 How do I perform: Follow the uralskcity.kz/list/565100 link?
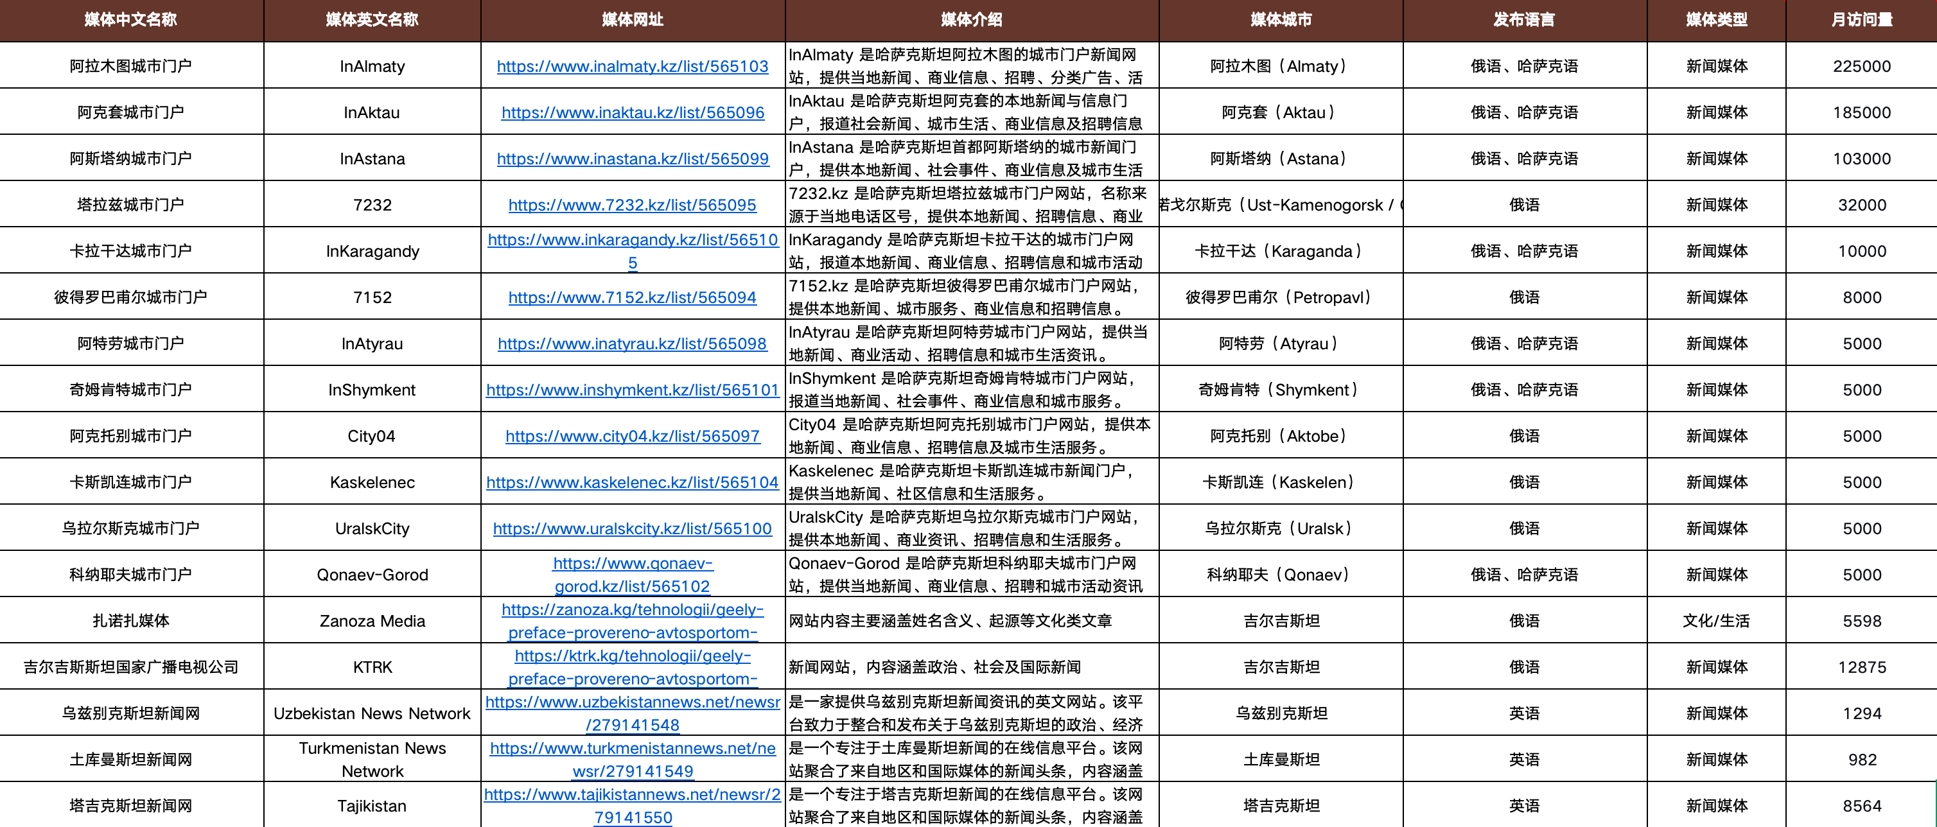(633, 528)
